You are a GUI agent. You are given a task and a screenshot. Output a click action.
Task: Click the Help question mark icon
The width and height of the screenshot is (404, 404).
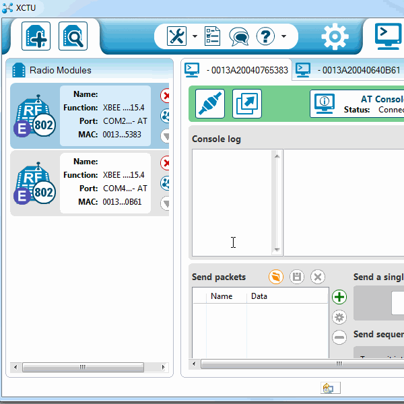click(266, 36)
